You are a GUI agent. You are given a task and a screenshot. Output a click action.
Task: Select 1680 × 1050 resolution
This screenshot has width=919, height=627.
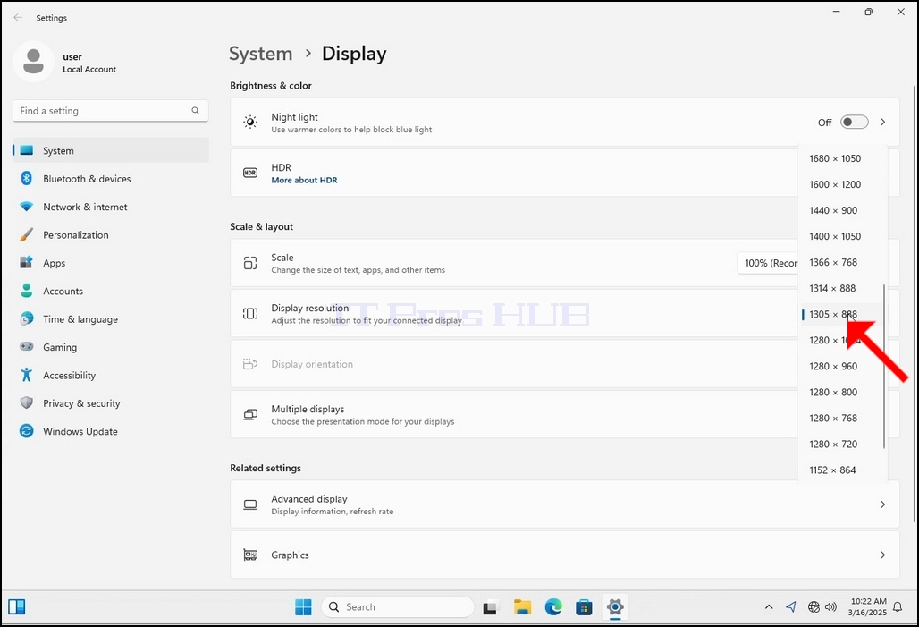coord(842,158)
